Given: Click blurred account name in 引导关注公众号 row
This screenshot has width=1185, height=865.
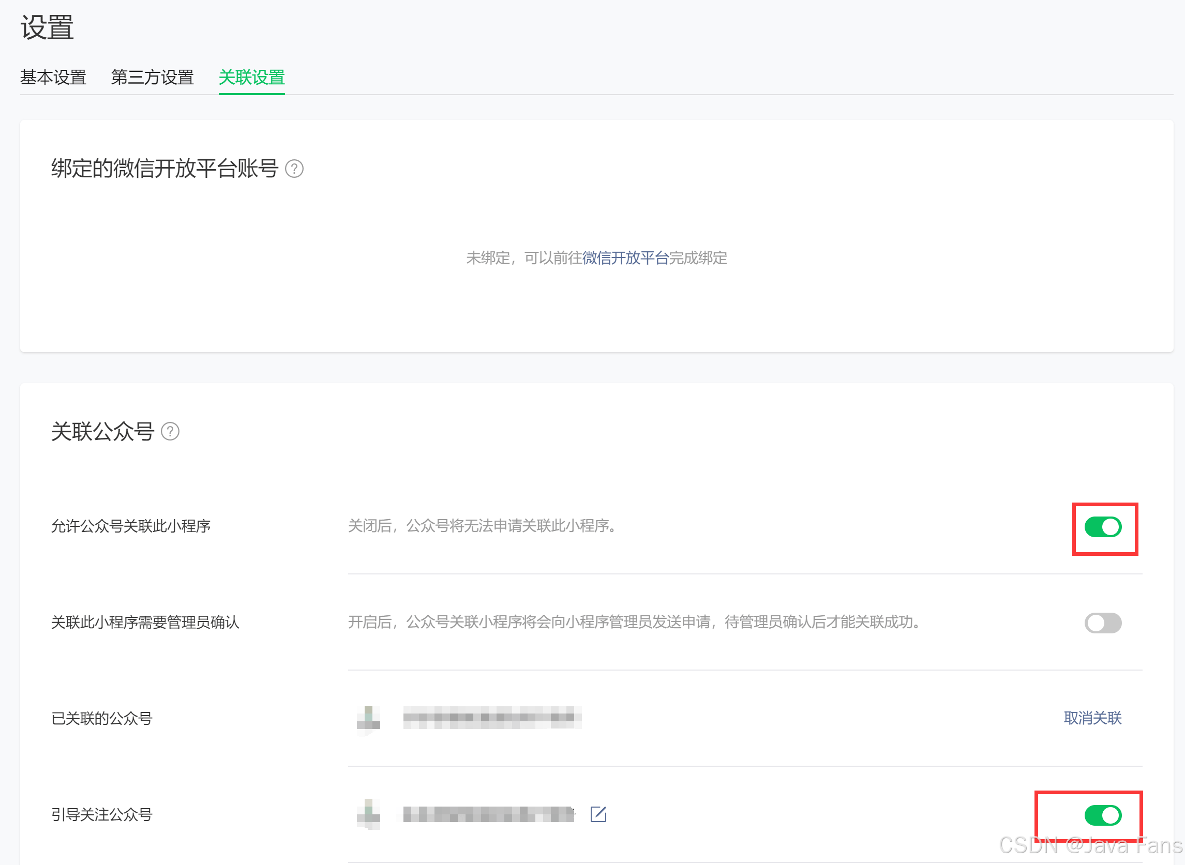Looking at the screenshot, I should pyautogui.click(x=488, y=814).
